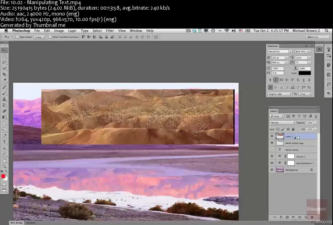Open the Layer menu
Image resolution: width=333 pixels, height=225 pixels.
click(x=72, y=31)
